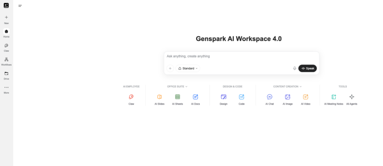Open AI Video generator

pyautogui.click(x=305, y=99)
